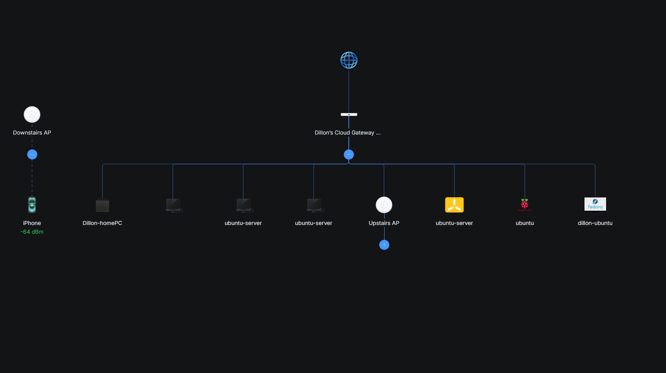Expand the Upstairs AP clients with plus
This screenshot has height=373, width=666.
(384, 245)
